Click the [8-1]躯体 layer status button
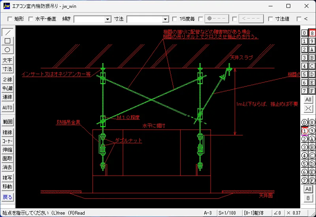This screenshot has height=217, width=316. tap(256, 213)
